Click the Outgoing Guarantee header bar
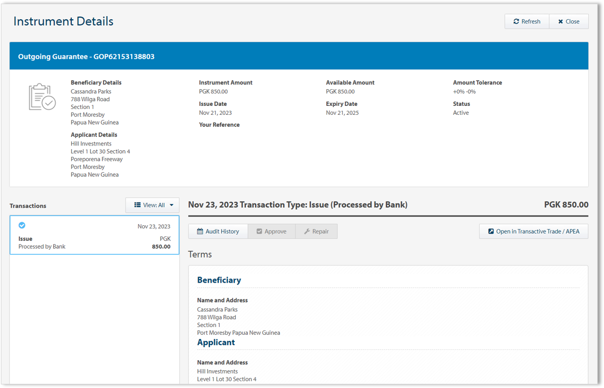This screenshot has width=604, height=388. click(299, 56)
